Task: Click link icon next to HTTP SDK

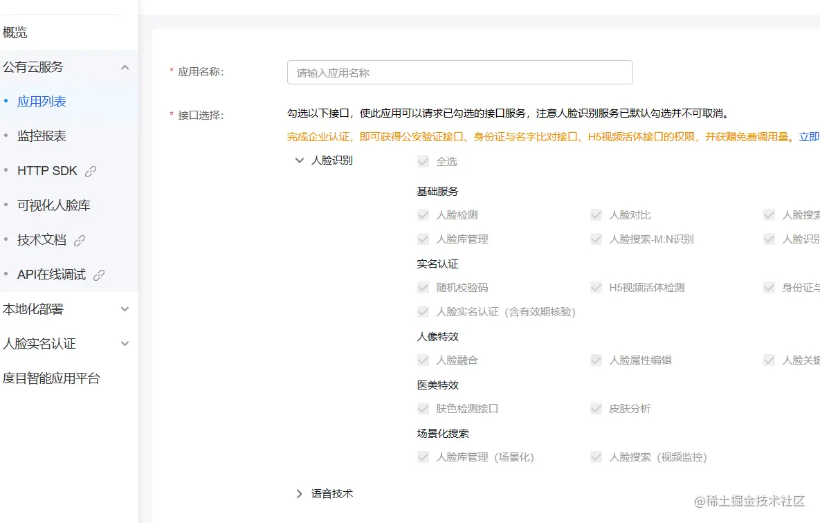Action: click(x=91, y=172)
